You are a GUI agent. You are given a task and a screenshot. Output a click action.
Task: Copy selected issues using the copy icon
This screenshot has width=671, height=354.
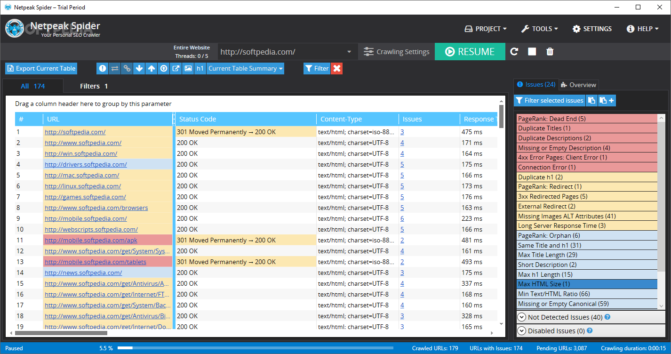592,100
